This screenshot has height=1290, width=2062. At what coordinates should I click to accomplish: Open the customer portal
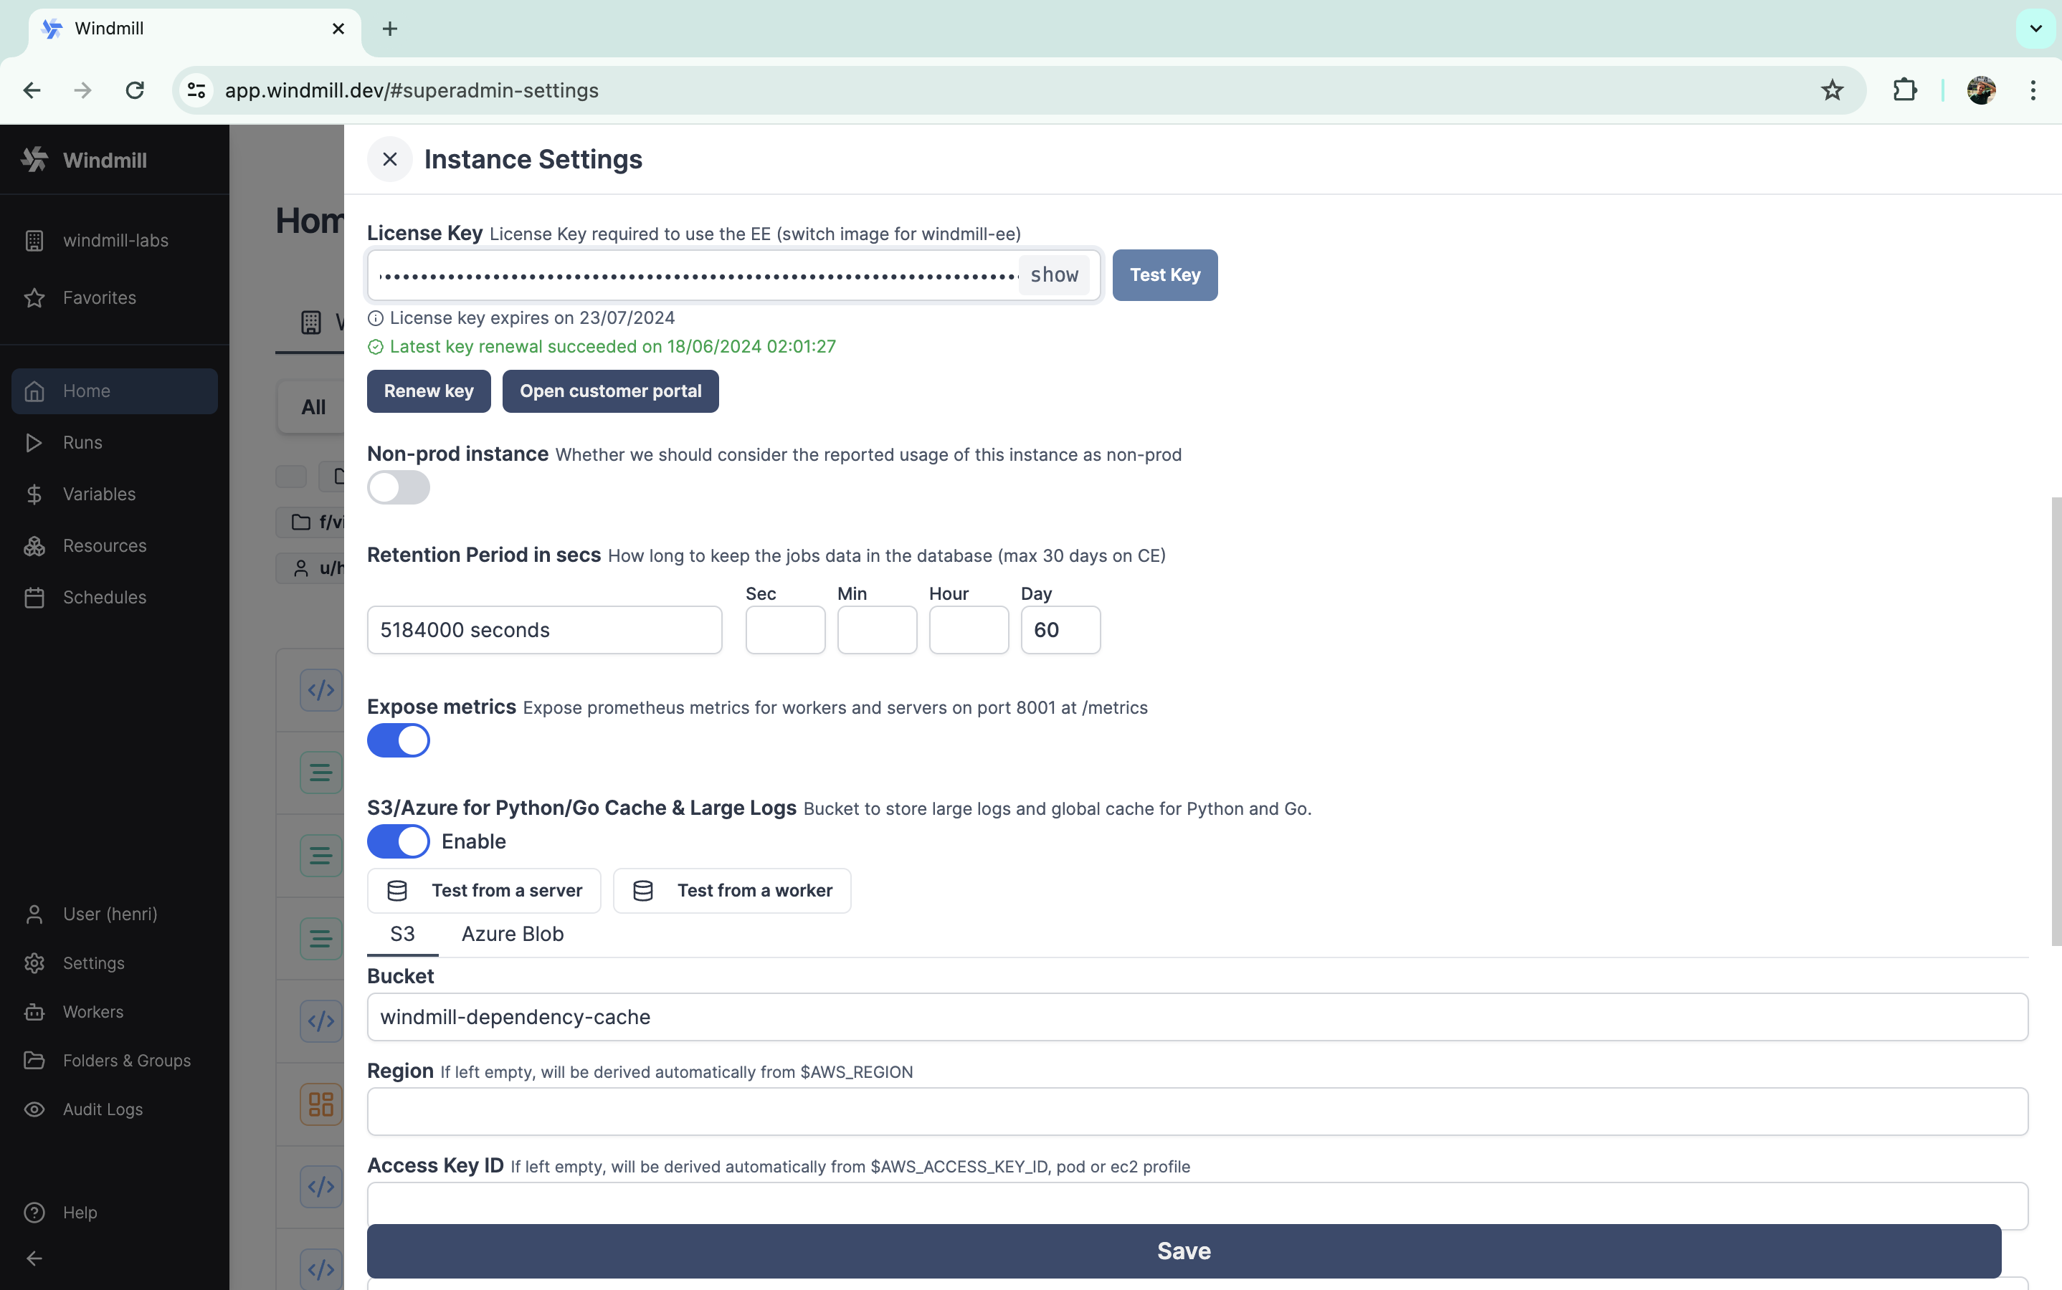coord(610,391)
